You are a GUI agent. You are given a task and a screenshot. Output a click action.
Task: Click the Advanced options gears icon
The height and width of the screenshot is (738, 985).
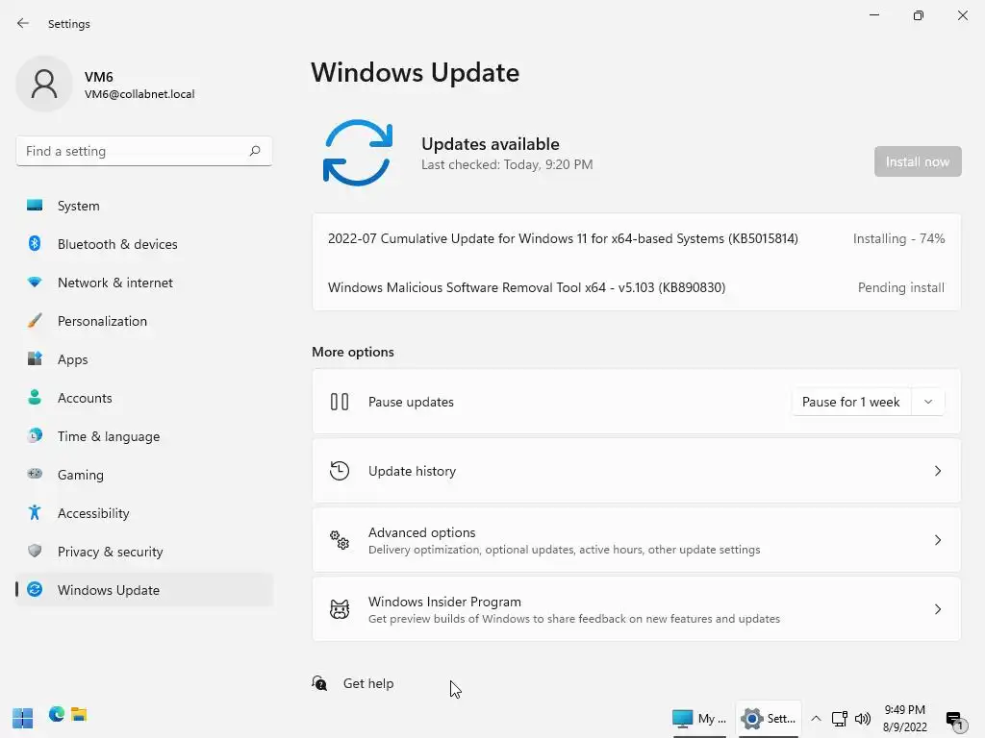(340, 540)
